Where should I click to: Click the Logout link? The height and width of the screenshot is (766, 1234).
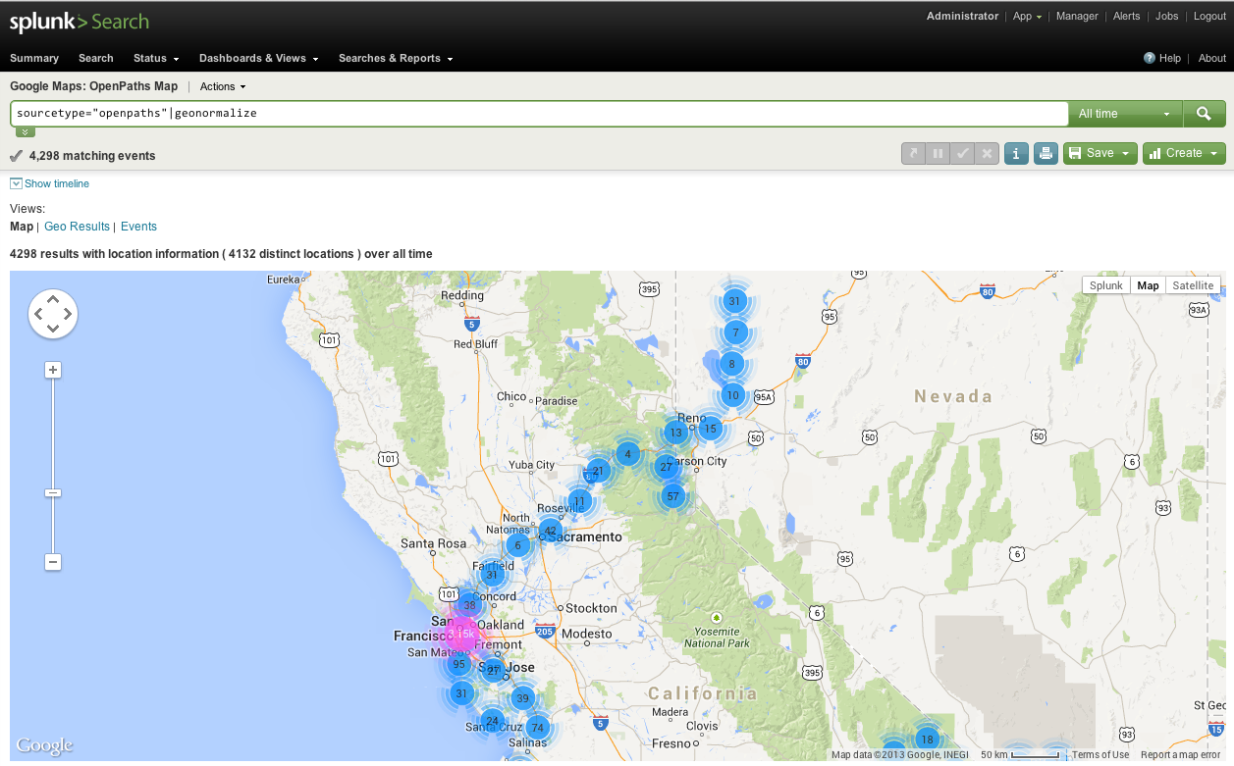pyautogui.click(x=1209, y=16)
